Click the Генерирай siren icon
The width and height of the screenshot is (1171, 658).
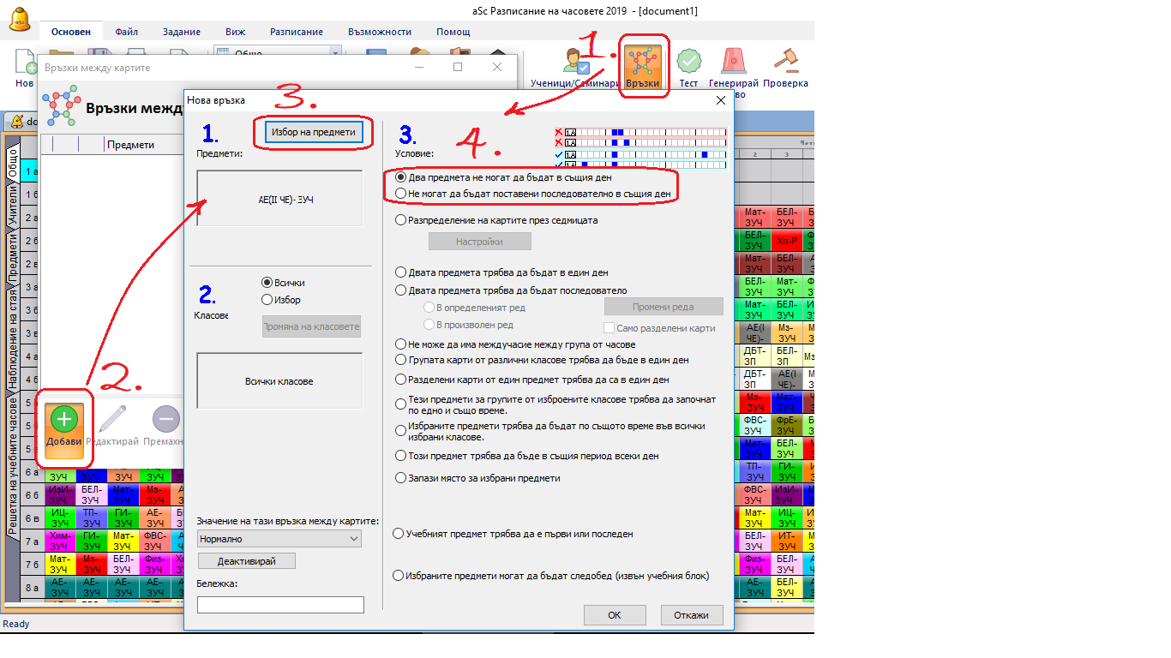tap(733, 65)
